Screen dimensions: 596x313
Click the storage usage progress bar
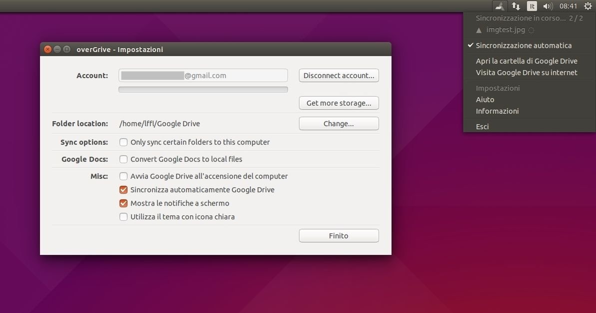[x=203, y=90]
